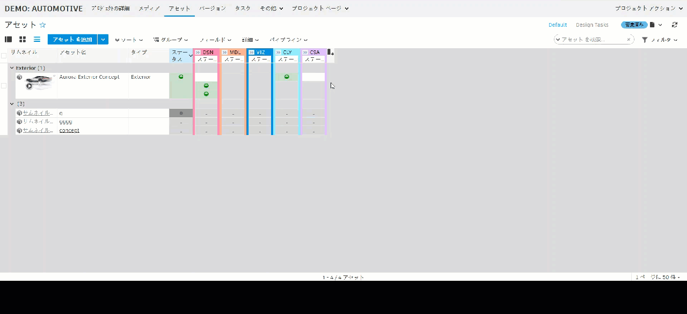
Task: Collapse the (3) group
Action: 12,104
